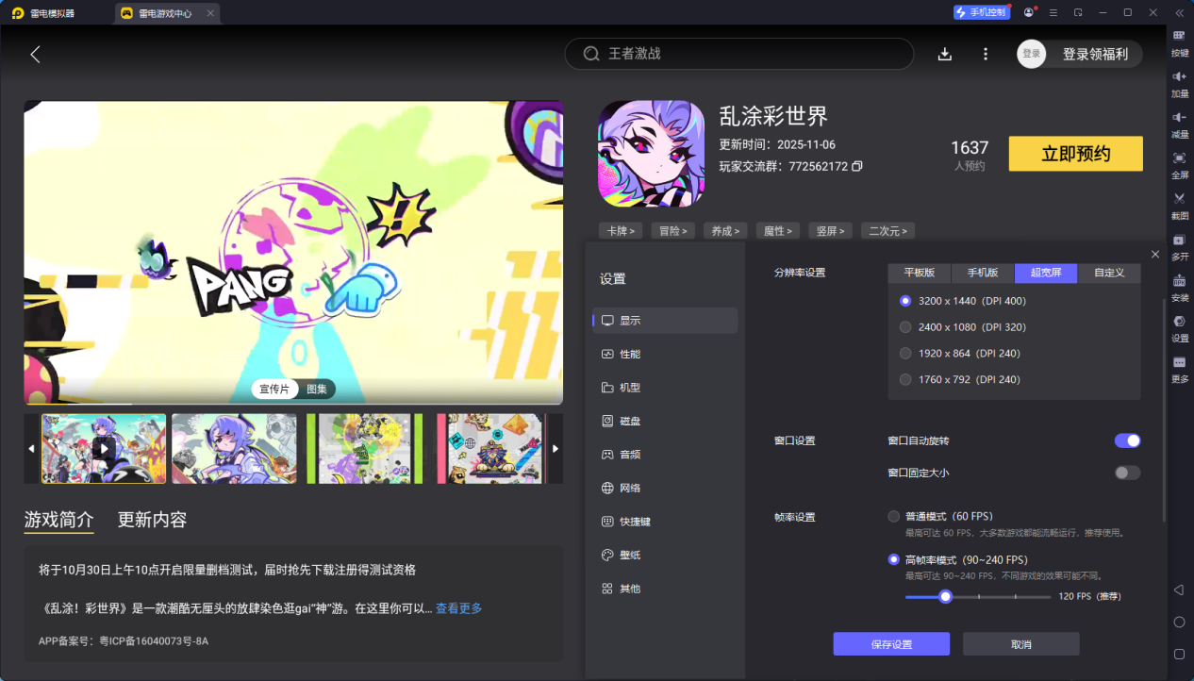Viewport: 1194px width, 681px height.
Task: Click the frame rate slider handle at 120 FPS
Action: coord(945,596)
